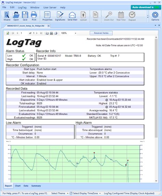Viewport: 162px width, 196px height.
Task: Go to first report page
Action: (13, 33)
